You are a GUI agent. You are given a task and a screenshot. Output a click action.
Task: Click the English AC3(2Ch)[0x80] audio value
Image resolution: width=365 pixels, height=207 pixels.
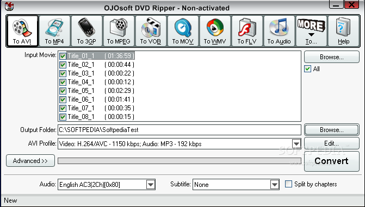click(x=90, y=185)
